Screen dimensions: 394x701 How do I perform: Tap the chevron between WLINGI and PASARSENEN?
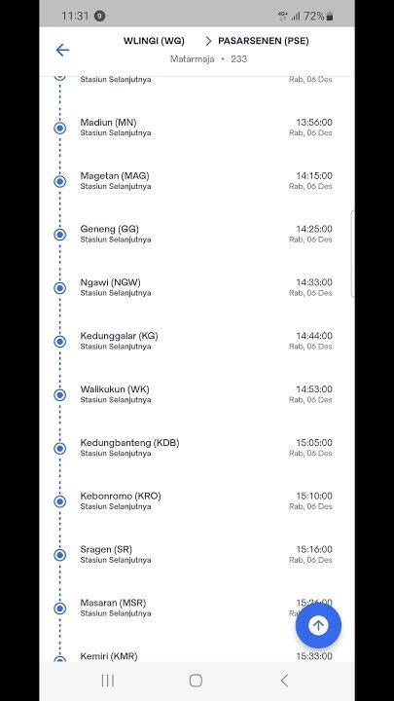[208, 41]
